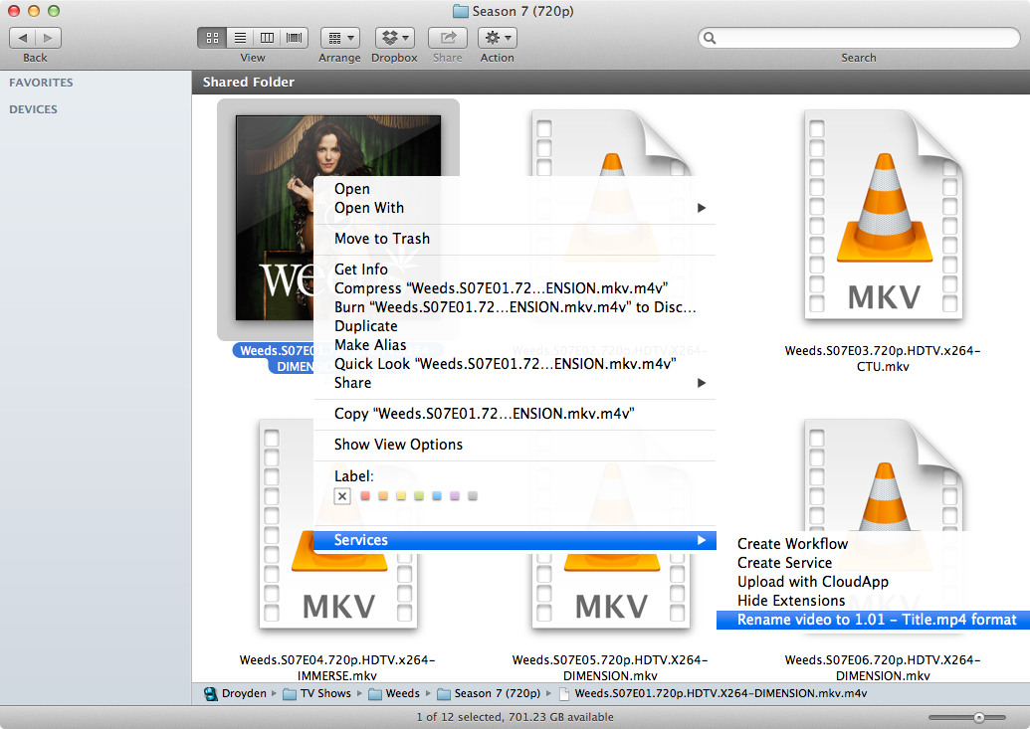Open the Arrange dropdown
This screenshot has height=729, width=1030.
[x=339, y=38]
